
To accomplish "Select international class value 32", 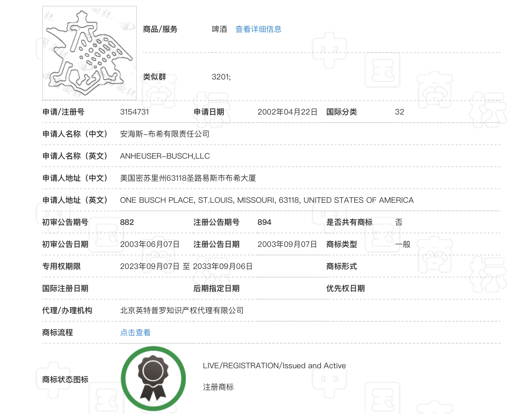I will 400,112.
